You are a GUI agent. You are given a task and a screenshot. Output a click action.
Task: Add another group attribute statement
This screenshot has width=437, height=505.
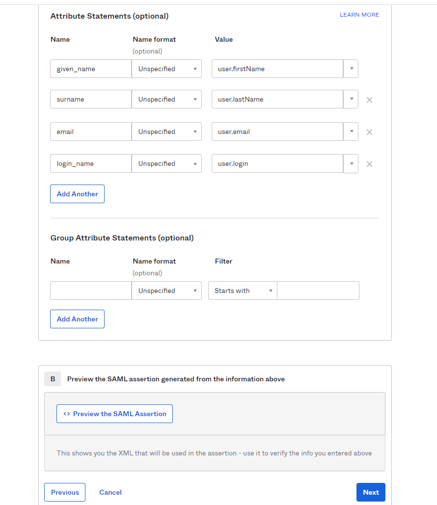(78, 319)
